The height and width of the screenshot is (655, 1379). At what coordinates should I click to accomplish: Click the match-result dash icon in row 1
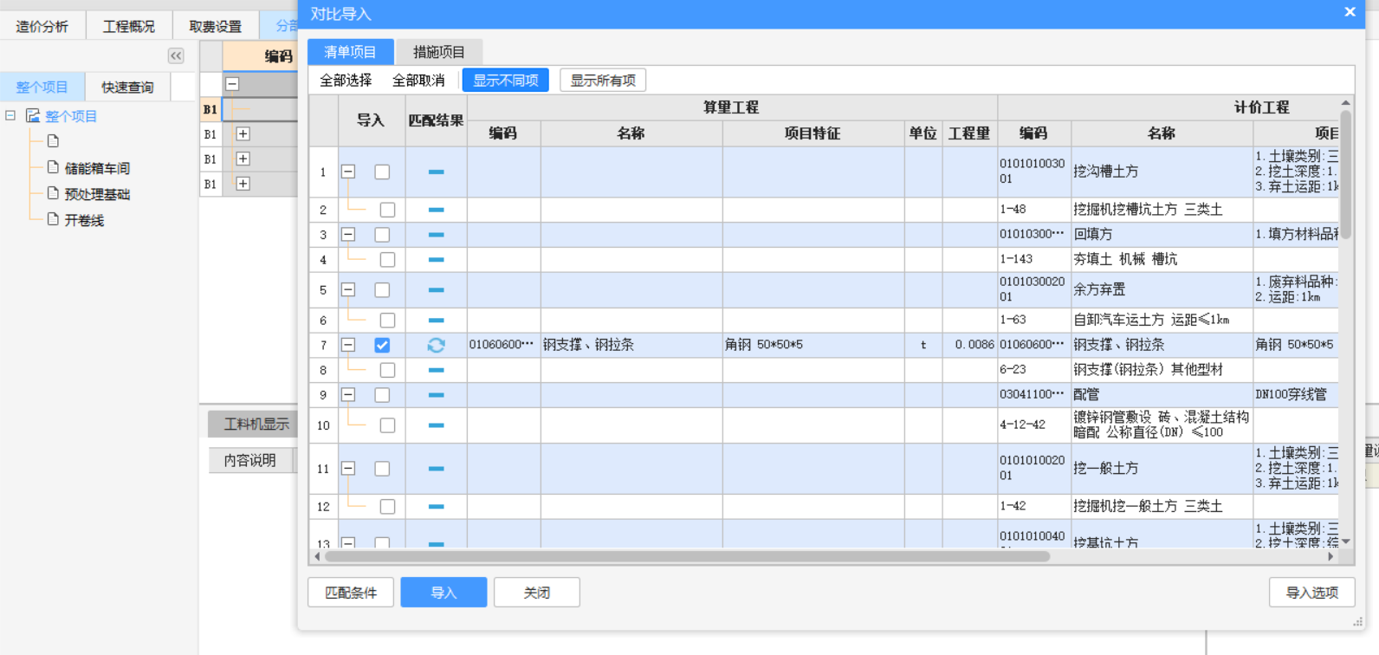(x=436, y=172)
